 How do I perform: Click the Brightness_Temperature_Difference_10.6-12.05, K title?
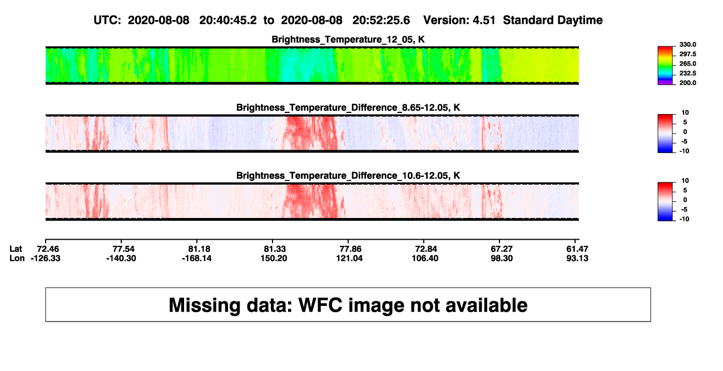click(x=348, y=176)
